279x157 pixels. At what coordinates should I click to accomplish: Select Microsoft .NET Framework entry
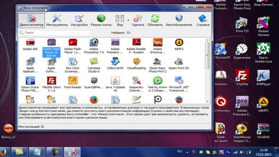coord(179,84)
